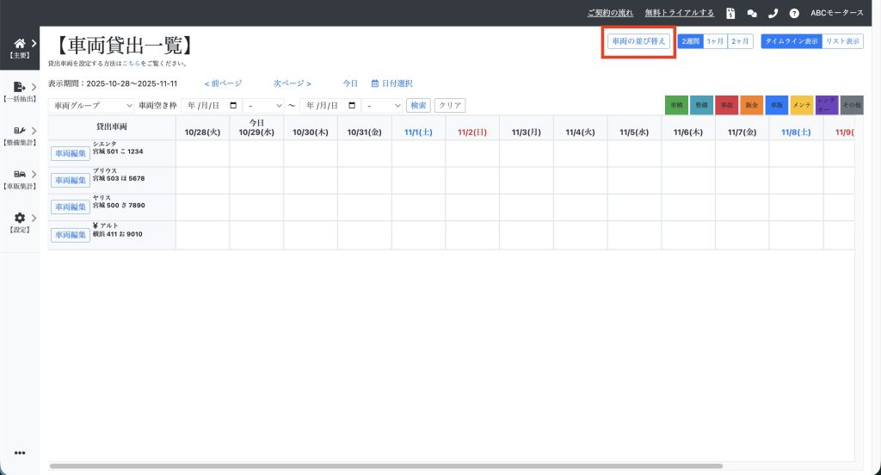The width and height of the screenshot is (881, 475).
Task: Open the 一括抽出 export sidebar icon
Action: pos(20,87)
